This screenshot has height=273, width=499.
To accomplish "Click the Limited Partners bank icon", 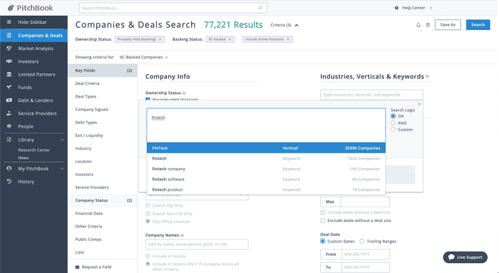I will [x=9, y=74].
